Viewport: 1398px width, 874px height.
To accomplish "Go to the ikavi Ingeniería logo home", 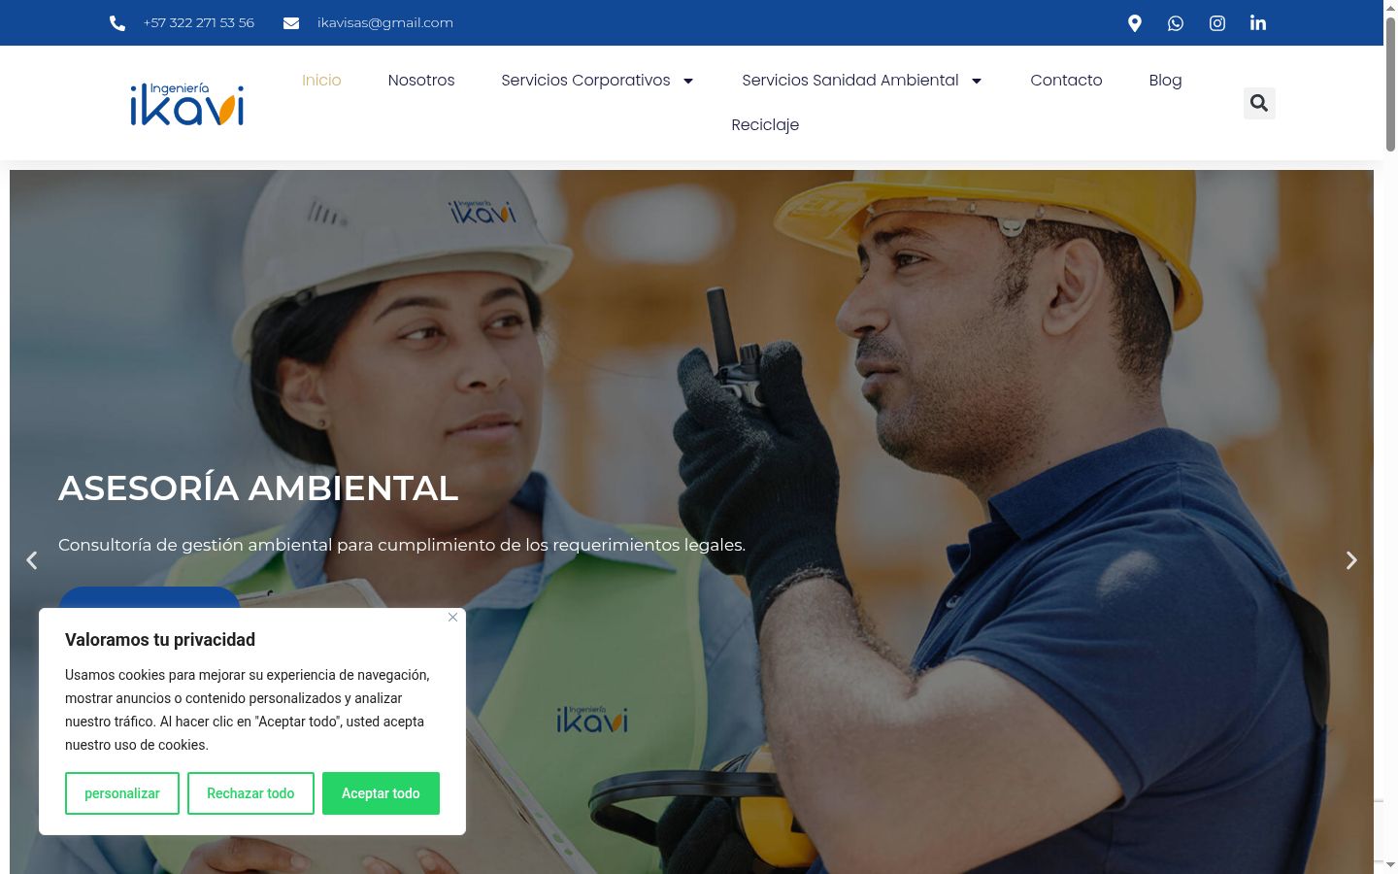I will [186, 104].
